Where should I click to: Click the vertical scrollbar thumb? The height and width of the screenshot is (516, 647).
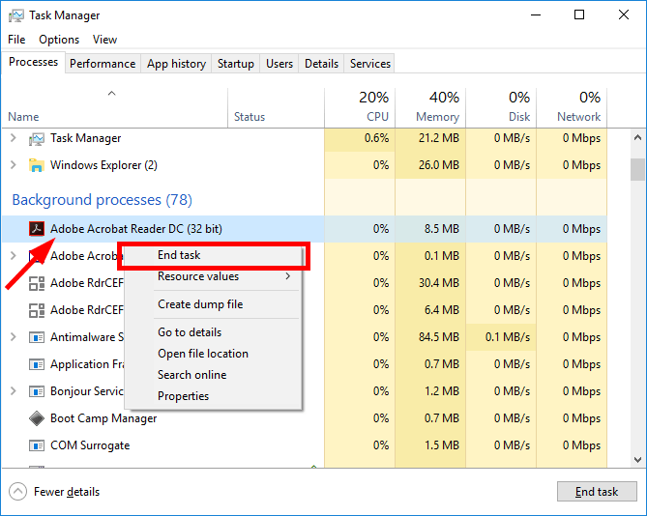coord(637,169)
